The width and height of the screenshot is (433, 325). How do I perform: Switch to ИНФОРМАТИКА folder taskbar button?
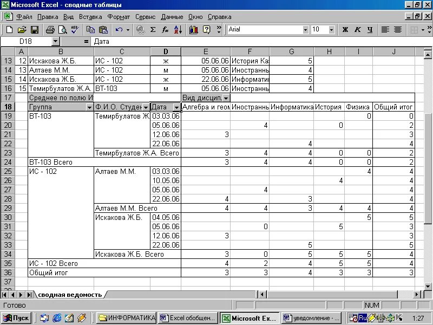point(127,318)
